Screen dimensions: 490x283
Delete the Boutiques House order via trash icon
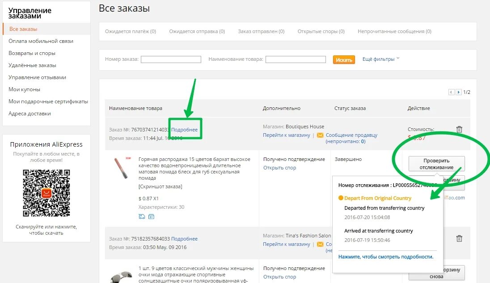coord(459,129)
